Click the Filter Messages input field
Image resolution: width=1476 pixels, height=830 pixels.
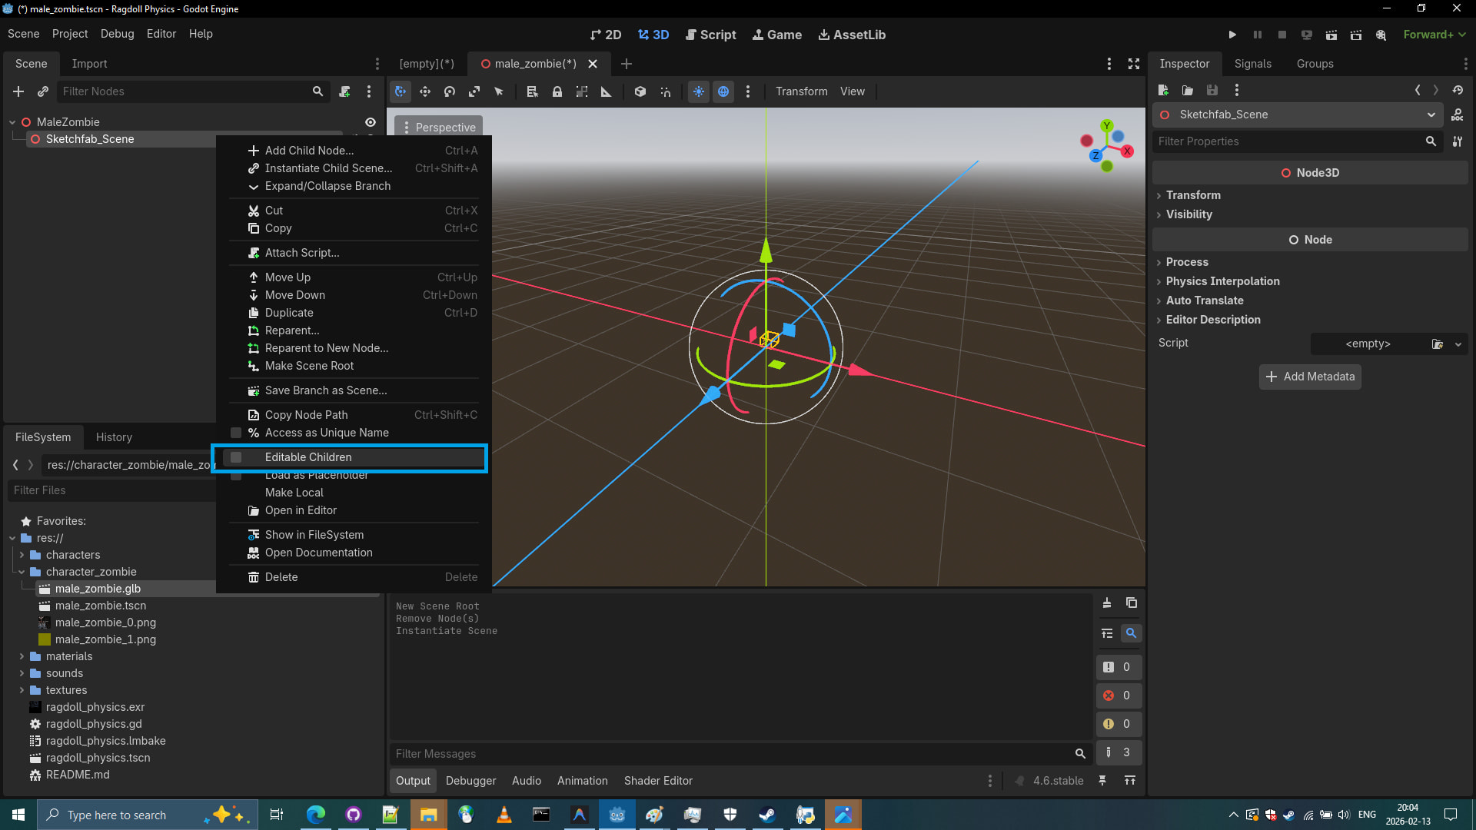tap(730, 754)
